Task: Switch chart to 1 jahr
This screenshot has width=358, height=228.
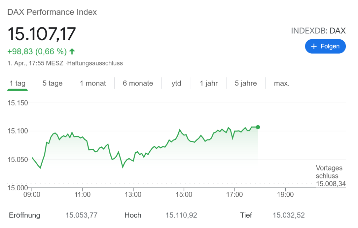Action: point(209,83)
